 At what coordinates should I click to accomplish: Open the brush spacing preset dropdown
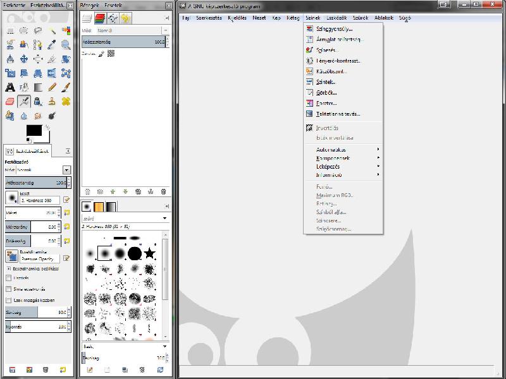pos(165,346)
